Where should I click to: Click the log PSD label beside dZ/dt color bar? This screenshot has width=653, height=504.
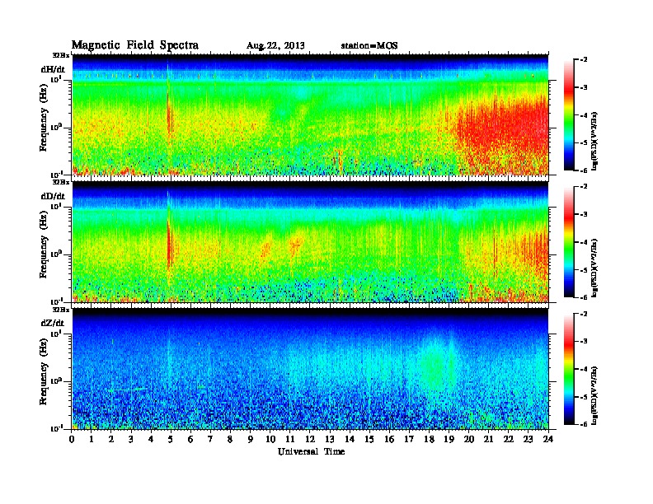(x=594, y=395)
